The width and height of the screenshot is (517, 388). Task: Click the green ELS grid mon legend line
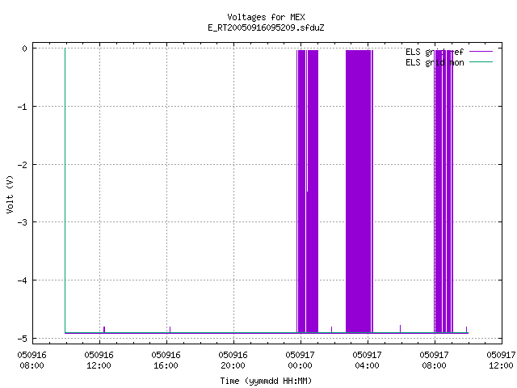[x=481, y=62]
